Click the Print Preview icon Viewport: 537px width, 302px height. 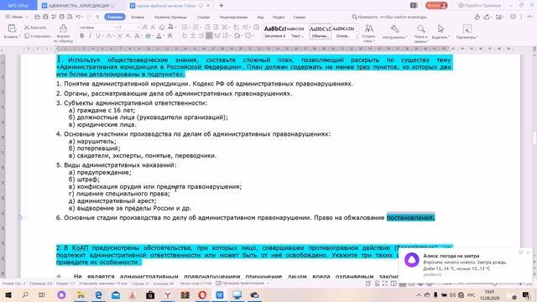(x=70, y=17)
